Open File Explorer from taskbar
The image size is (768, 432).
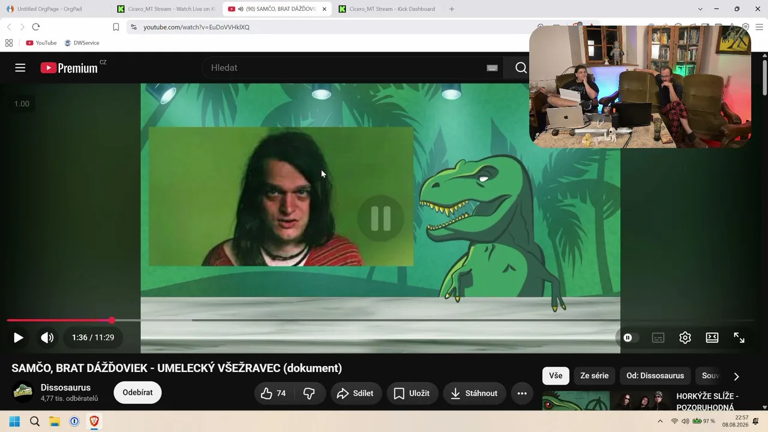click(x=55, y=421)
